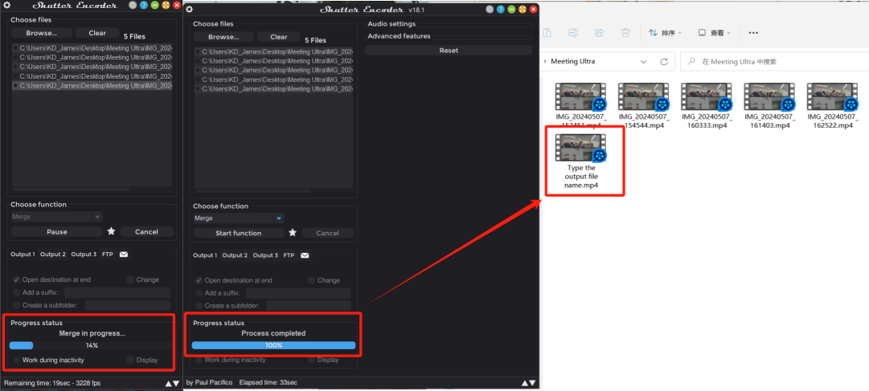The width and height of the screenshot is (869, 391).
Task: Click the trash delete icon in Explorer toolbar
Action: coord(625,33)
